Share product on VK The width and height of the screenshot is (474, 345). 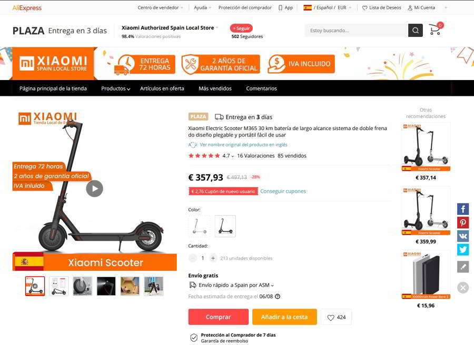(x=463, y=236)
